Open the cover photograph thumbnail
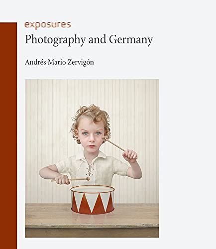Screen dimensions: 216x249 92,158
